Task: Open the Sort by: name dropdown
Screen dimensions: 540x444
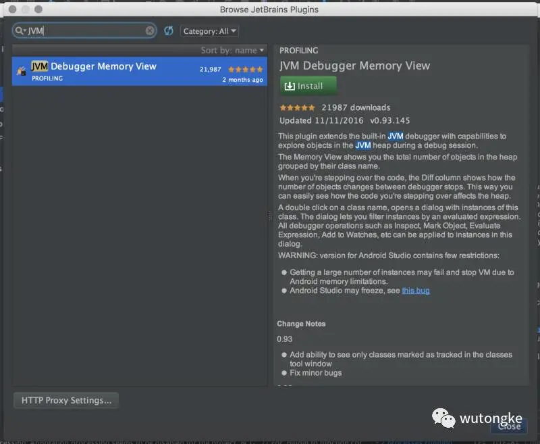Action: click(x=232, y=50)
